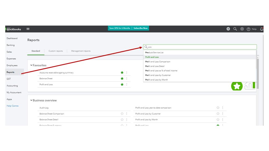Select Profit and Loss as % of total income
This screenshot has width=269, height=151.
(200, 71)
